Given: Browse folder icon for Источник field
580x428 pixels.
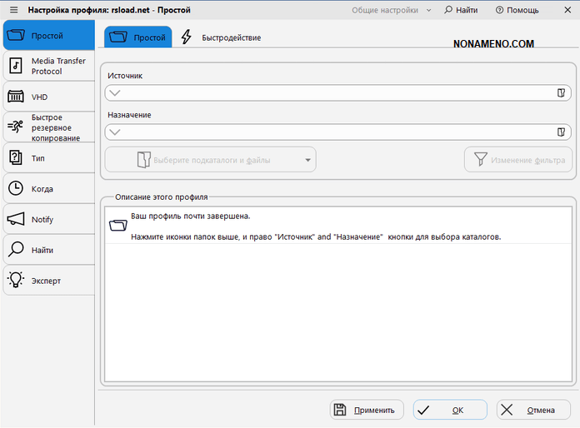Looking at the screenshot, I should click(x=562, y=93).
